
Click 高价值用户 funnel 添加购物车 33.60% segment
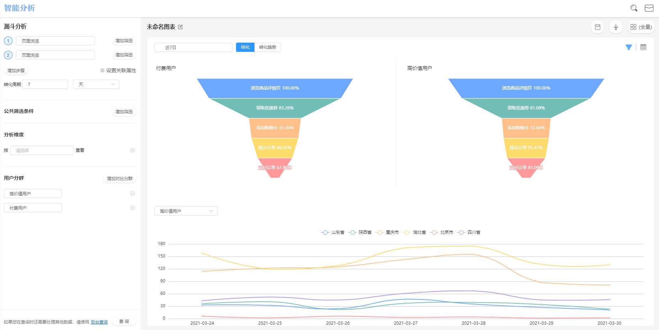click(x=526, y=128)
